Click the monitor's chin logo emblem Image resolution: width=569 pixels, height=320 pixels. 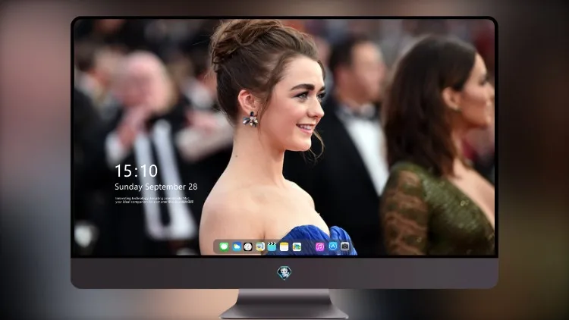[x=284, y=273]
